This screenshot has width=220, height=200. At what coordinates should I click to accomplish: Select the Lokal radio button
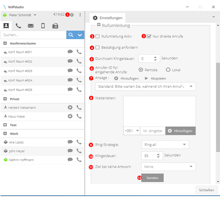(x=168, y=70)
